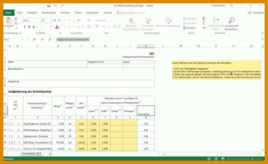
Task: Switch to the Ansicht tab
Action: point(108,13)
